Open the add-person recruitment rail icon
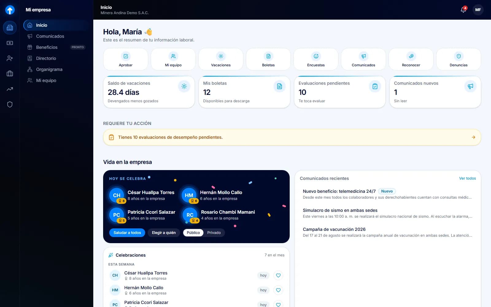The image size is (491, 307). (10, 58)
